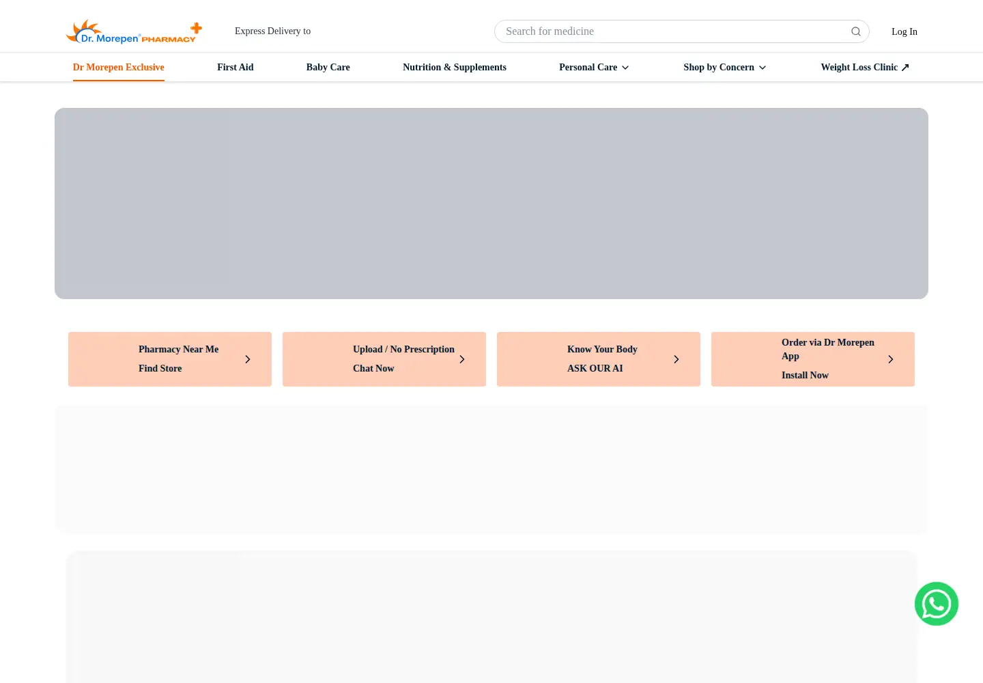Click ASK OUR AI text

[595, 368]
